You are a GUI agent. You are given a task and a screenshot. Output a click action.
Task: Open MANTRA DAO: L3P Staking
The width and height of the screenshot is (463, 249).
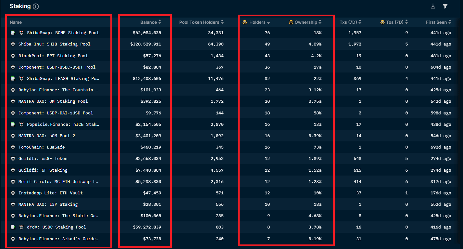[48, 204]
